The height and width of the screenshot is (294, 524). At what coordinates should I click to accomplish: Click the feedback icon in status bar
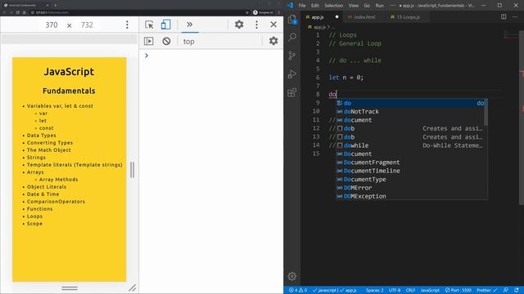tap(506, 291)
